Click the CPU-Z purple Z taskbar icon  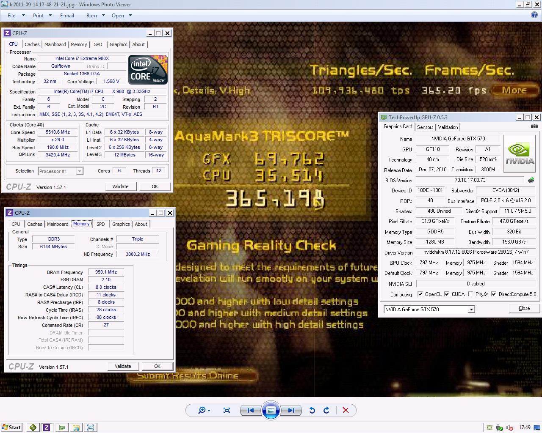coord(47,428)
